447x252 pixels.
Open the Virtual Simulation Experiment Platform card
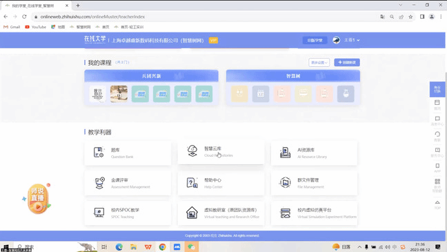(x=314, y=213)
